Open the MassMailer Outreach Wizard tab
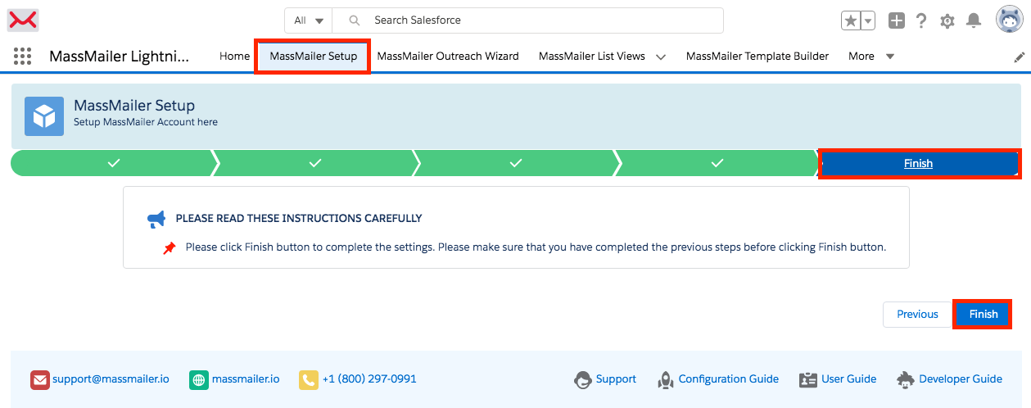The height and width of the screenshot is (408, 1031). pyautogui.click(x=448, y=57)
